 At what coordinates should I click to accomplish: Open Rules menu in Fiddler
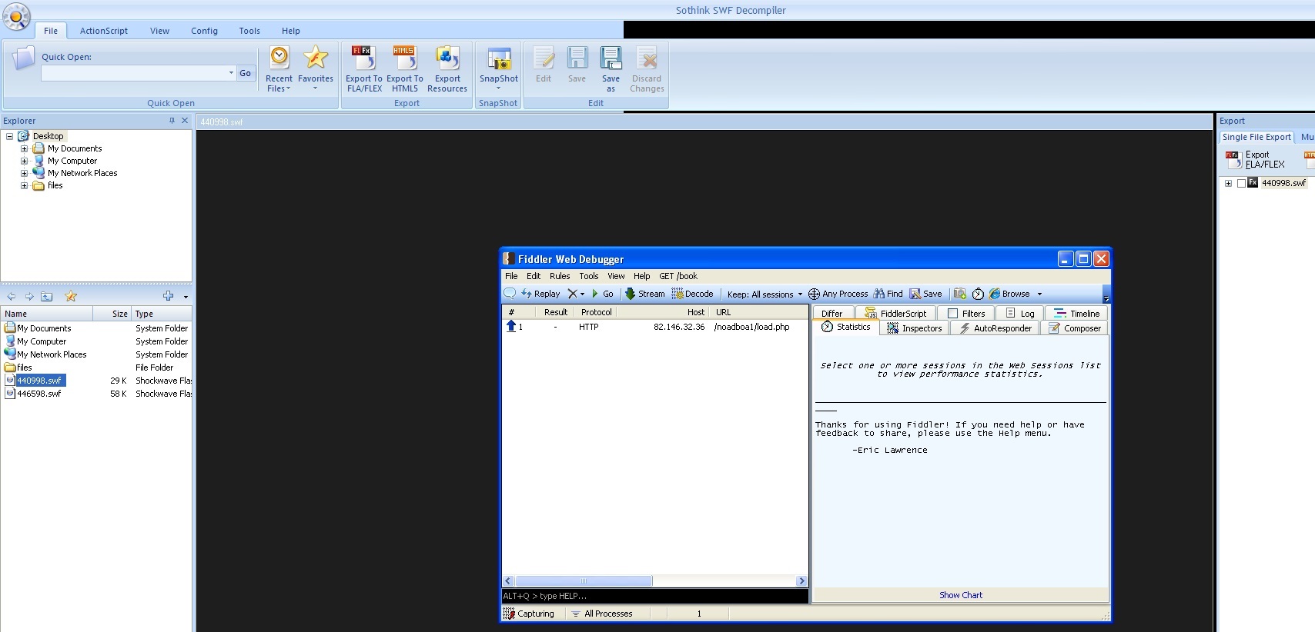pyautogui.click(x=560, y=276)
